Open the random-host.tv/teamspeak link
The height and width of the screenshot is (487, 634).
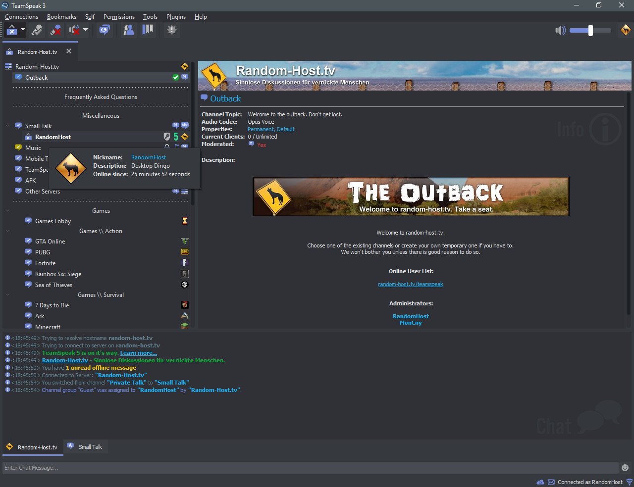pos(410,284)
